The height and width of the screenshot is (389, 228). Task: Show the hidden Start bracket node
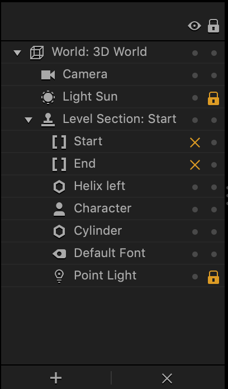pos(195,143)
